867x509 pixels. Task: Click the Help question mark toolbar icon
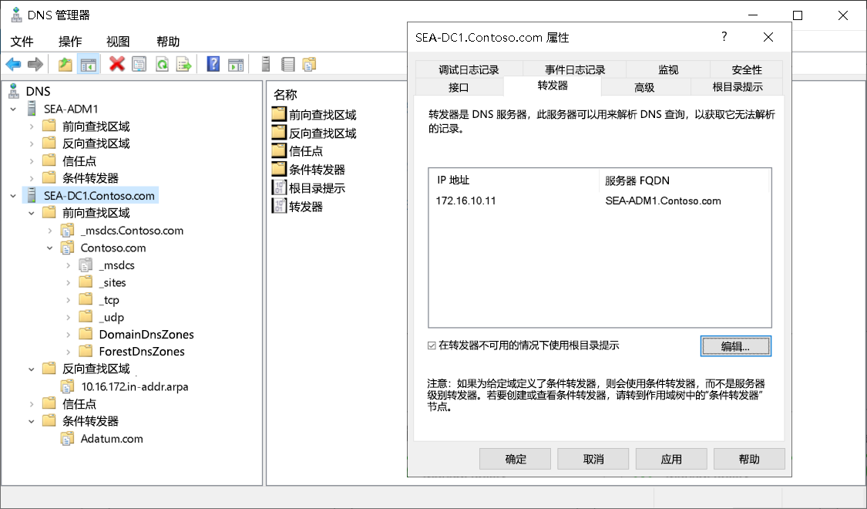pyautogui.click(x=213, y=64)
